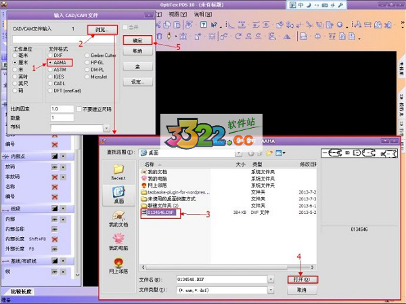The image size is (406, 304).
Task: Click Recent folder icon in file dialog
Action: tap(118, 172)
